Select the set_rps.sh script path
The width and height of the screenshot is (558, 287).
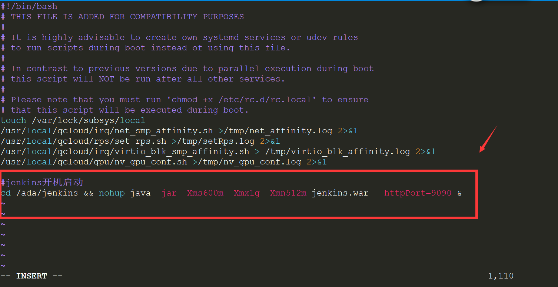pyautogui.click(x=83, y=141)
